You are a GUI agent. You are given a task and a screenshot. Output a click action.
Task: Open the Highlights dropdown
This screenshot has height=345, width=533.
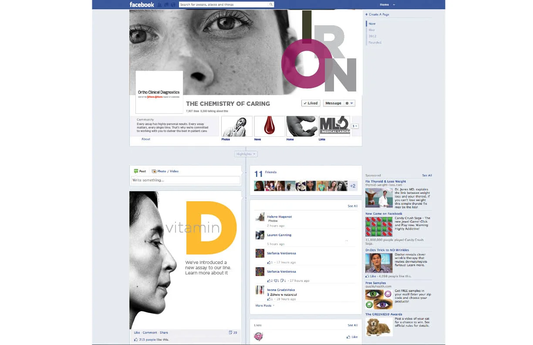(x=246, y=154)
